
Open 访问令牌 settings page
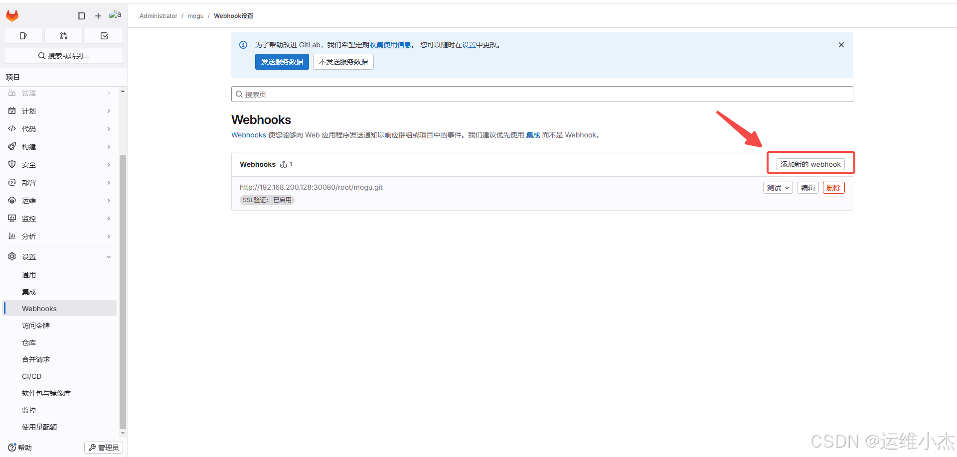pyautogui.click(x=60, y=326)
